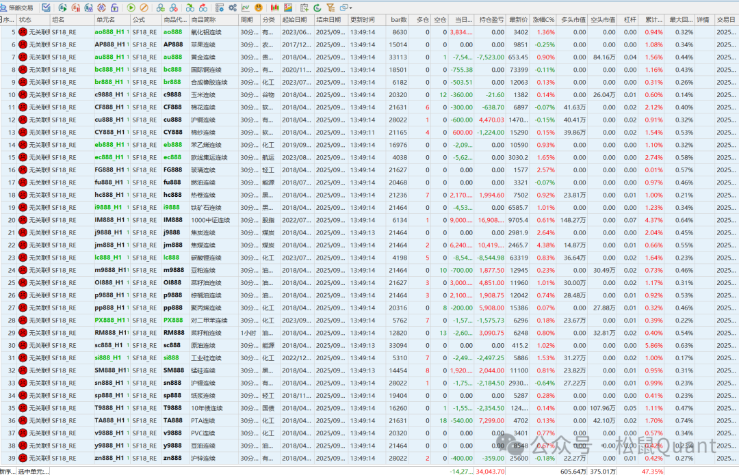The image size is (739, 475).
Task: Click the yellow smiley face toolbar icon
Action: (259, 8)
